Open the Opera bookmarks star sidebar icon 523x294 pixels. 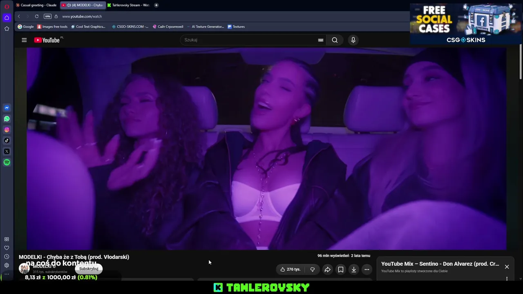pos(7,29)
